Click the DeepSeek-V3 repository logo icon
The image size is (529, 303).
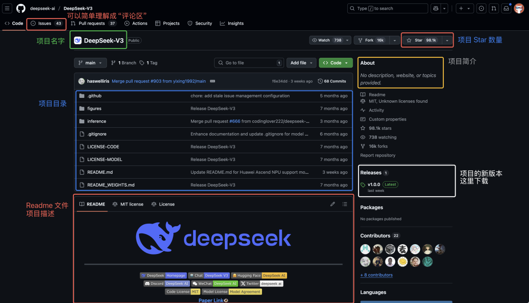tap(78, 41)
